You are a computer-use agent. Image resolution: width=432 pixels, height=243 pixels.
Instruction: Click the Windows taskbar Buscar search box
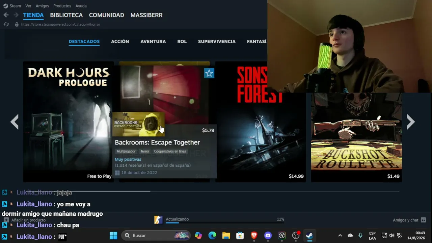point(156,235)
